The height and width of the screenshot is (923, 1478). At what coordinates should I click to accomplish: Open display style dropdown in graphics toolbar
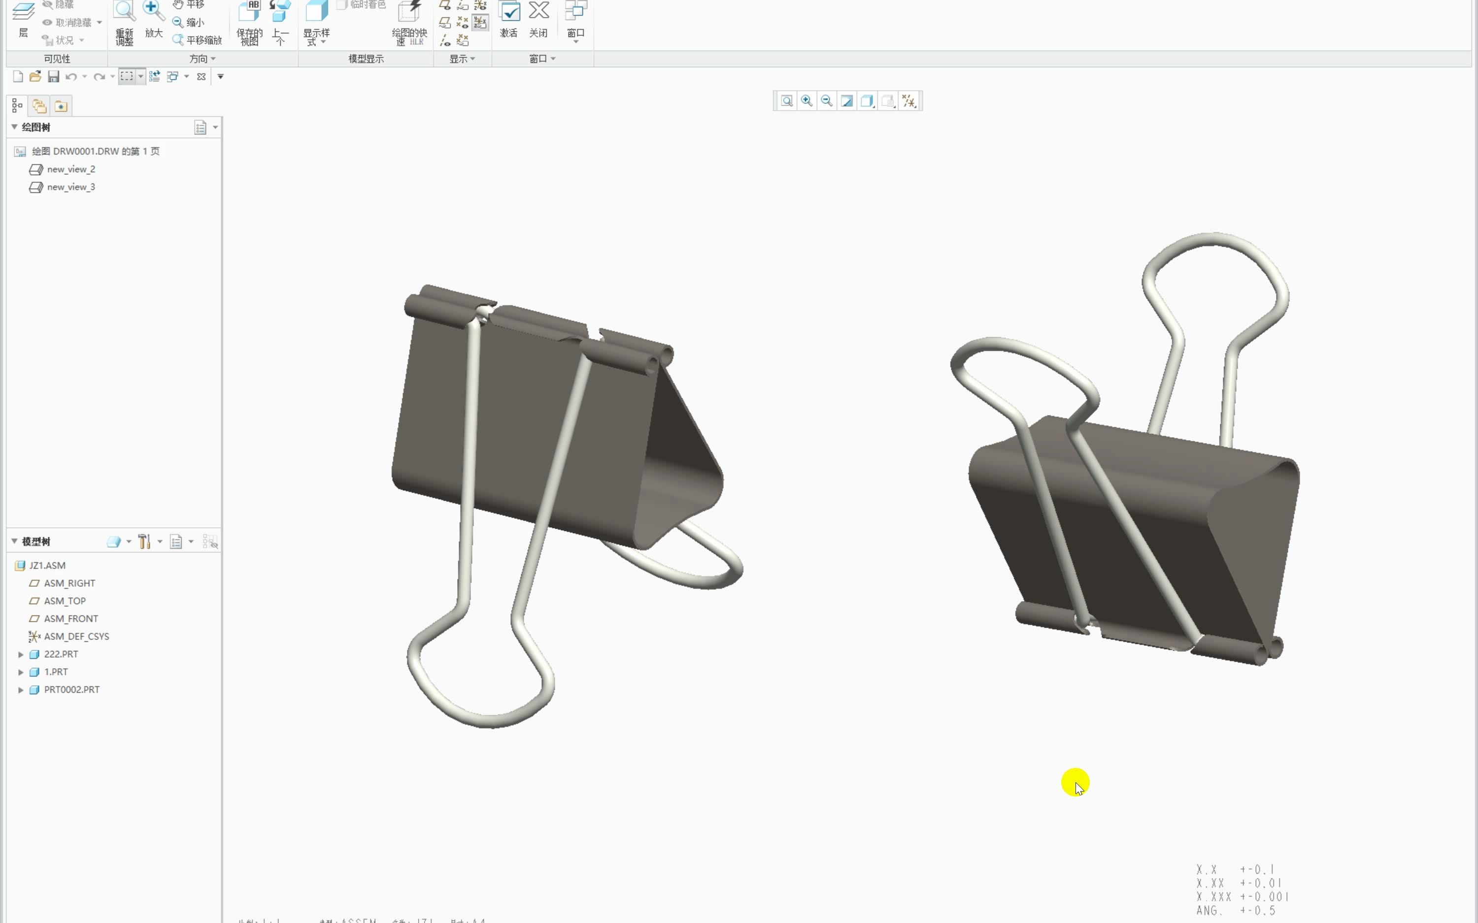(867, 101)
